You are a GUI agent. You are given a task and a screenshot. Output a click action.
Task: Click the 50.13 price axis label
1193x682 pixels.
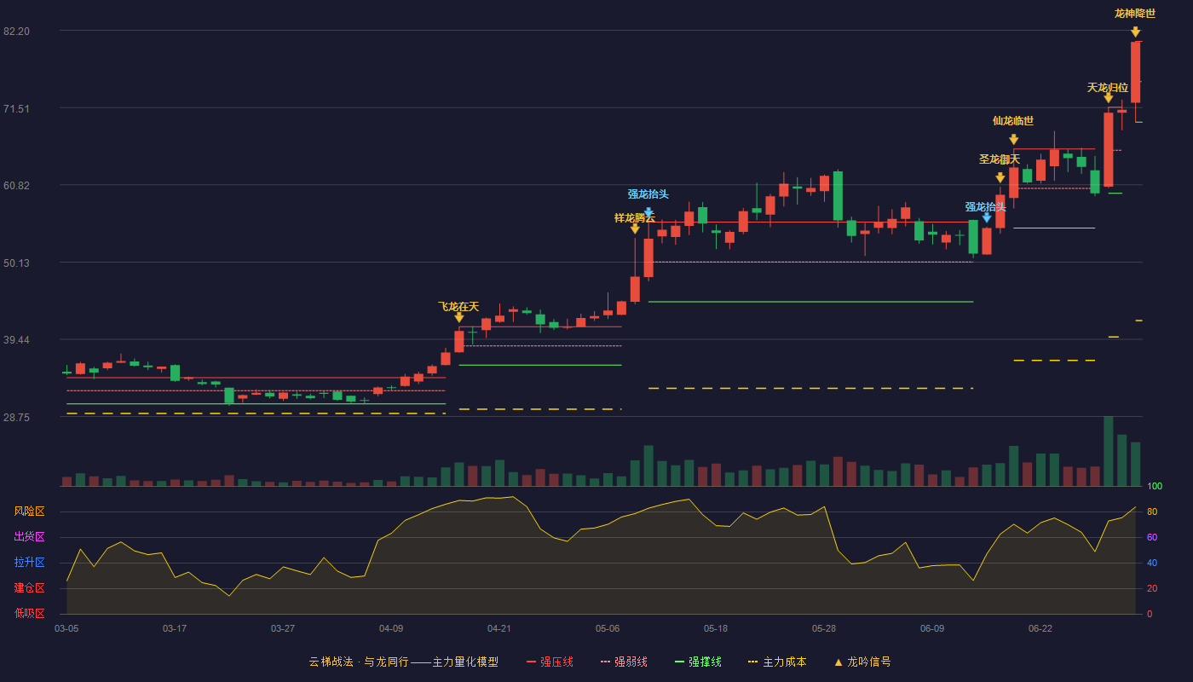tap(16, 263)
